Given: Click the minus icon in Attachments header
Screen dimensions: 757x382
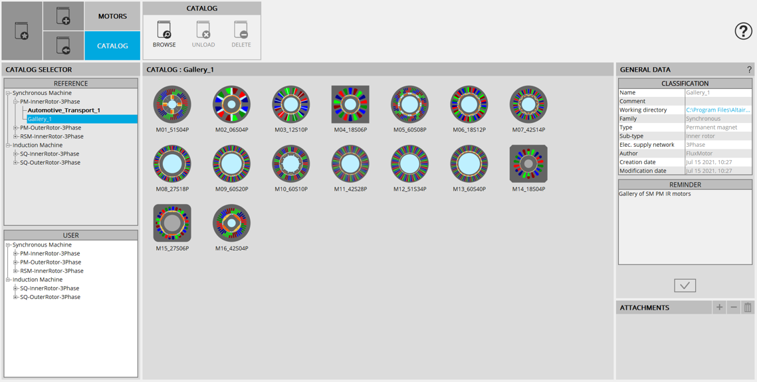Looking at the screenshot, I should click(734, 308).
